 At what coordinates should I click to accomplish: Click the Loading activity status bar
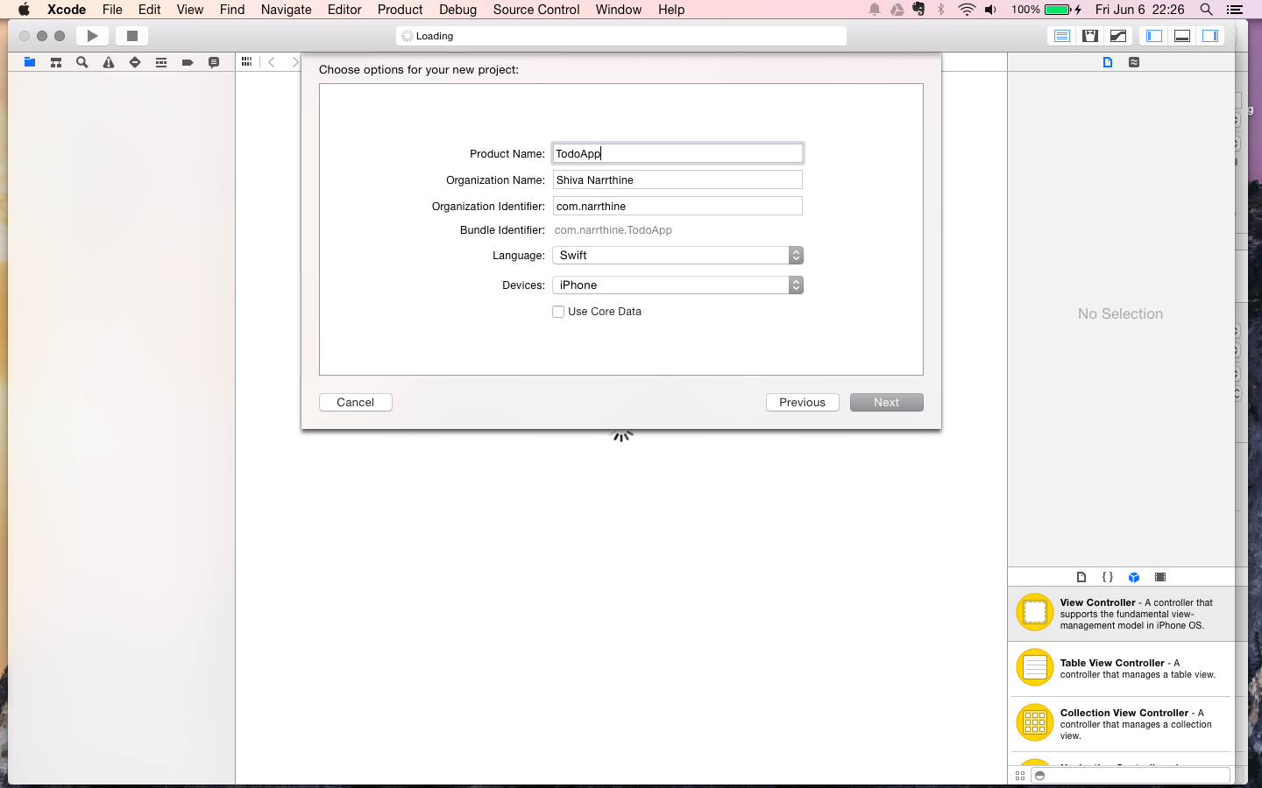[x=621, y=36]
